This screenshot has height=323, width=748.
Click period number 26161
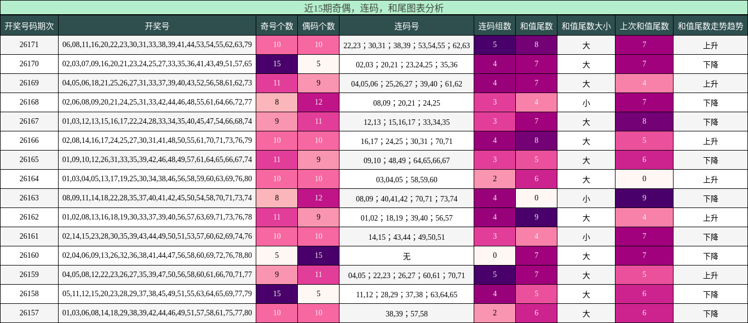tap(29, 236)
